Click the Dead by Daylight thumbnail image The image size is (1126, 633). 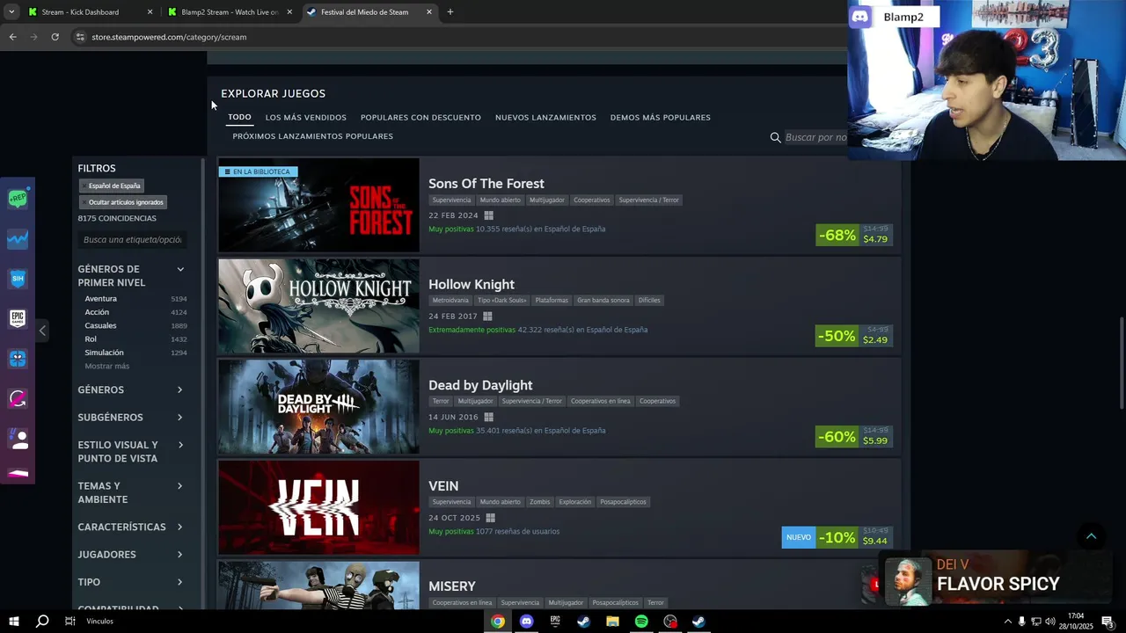pyautogui.click(x=318, y=407)
